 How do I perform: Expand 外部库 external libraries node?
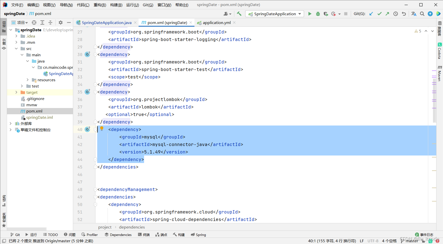pos(11,123)
